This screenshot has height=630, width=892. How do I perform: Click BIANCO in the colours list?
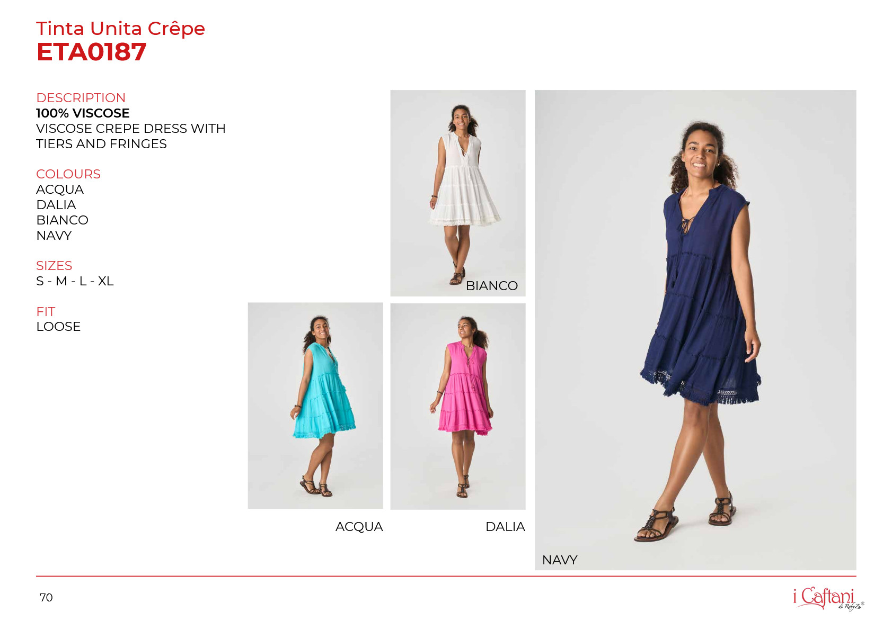(x=62, y=220)
